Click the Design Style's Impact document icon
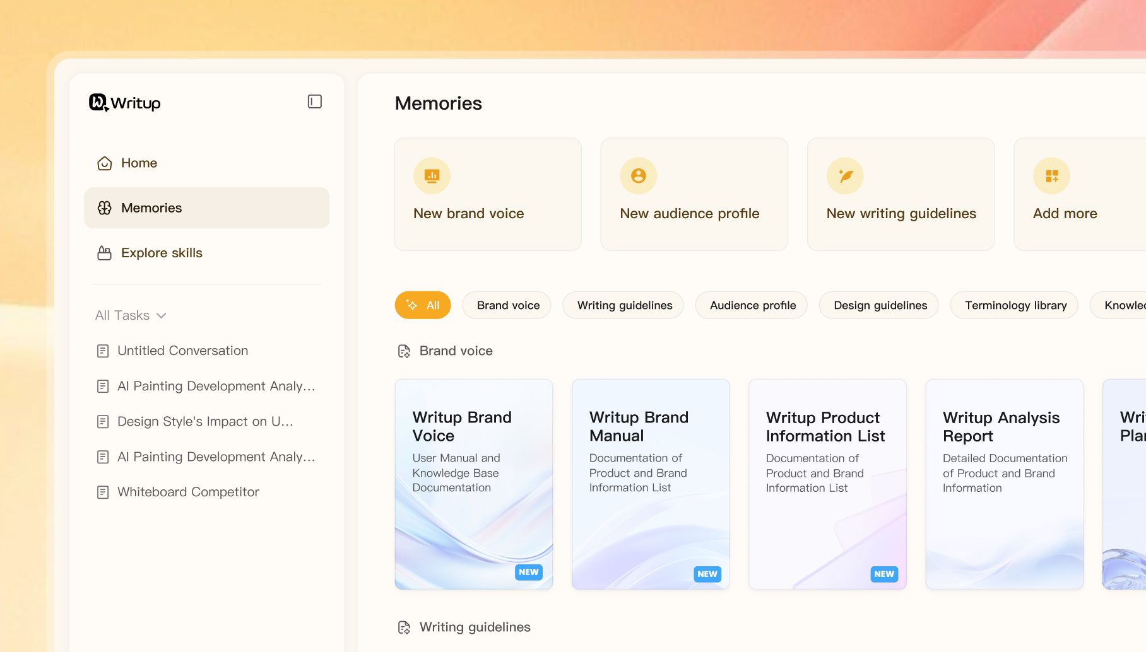The width and height of the screenshot is (1146, 652). click(103, 422)
